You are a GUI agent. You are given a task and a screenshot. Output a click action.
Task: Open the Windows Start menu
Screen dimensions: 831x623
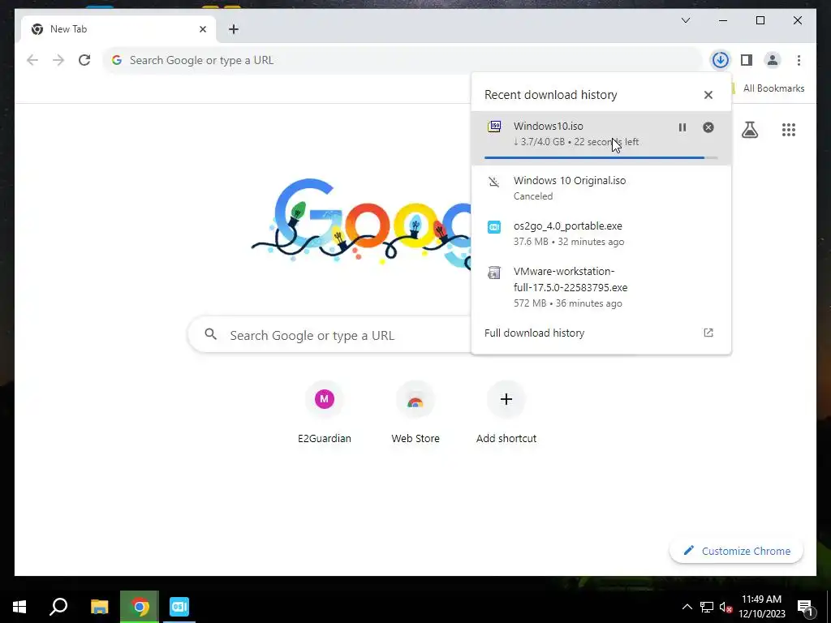point(19,607)
